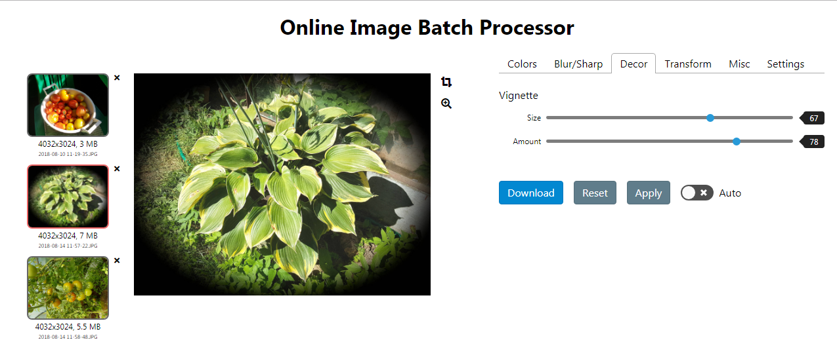Open the Settings tab
837x342 pixels.
click(786, 64)
